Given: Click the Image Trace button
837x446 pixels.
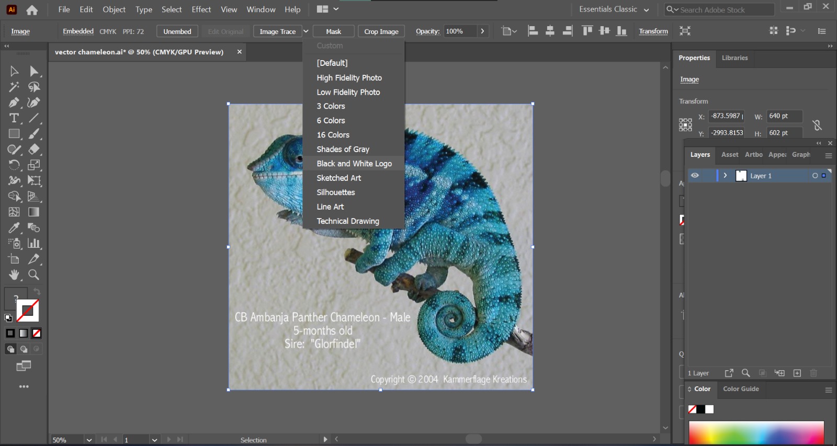Looking at the screenshot, I should [278, 31].
